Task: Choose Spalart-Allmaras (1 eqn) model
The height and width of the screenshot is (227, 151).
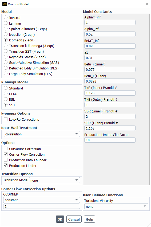Action: pos(6,29)
